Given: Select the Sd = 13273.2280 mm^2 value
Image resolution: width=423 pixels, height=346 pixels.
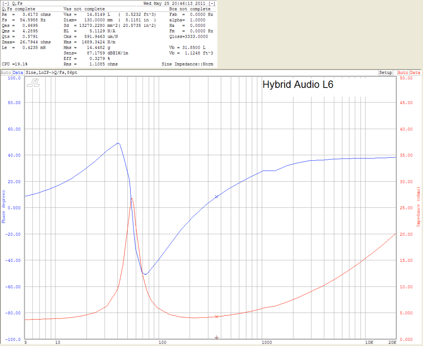Looking at the screenshot, I should (x=91, y=26).
